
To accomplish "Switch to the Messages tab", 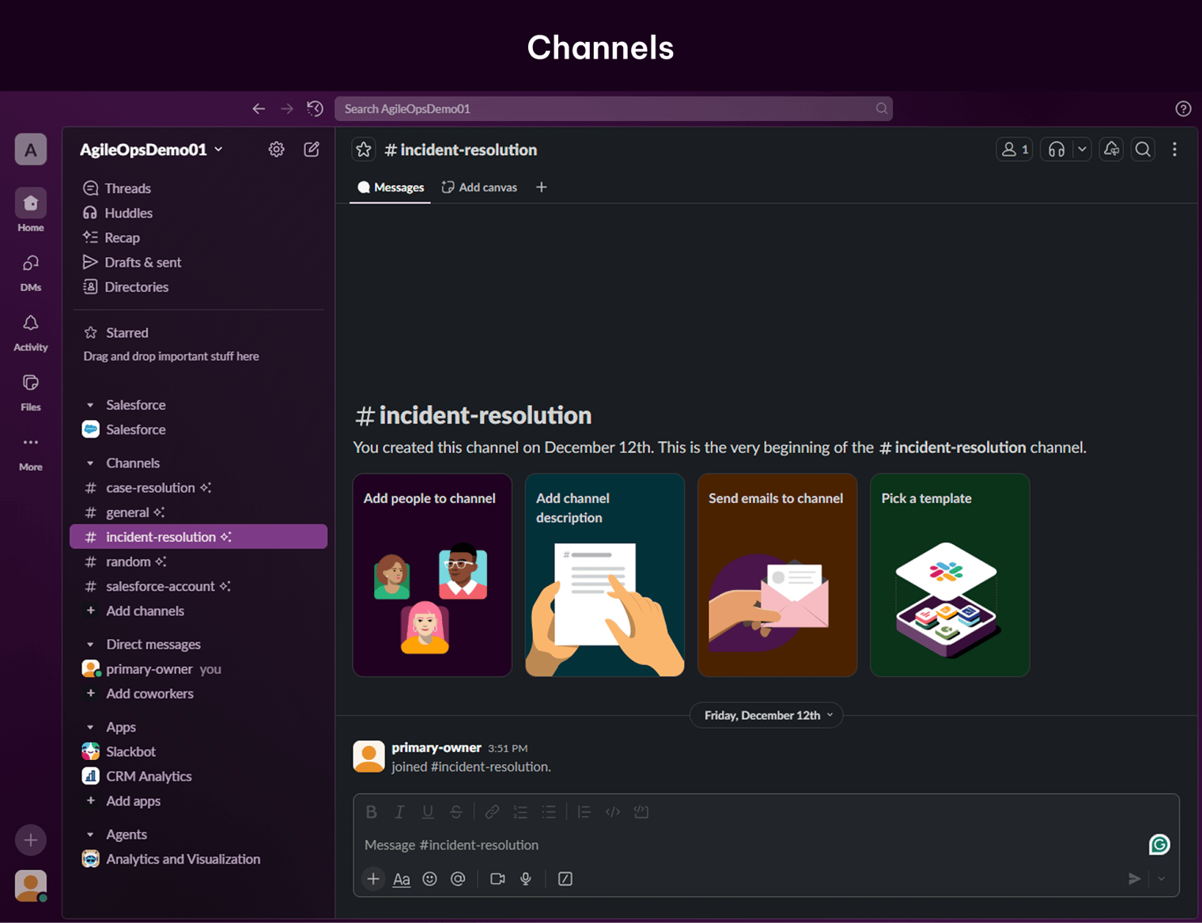I will pos(391,187).
